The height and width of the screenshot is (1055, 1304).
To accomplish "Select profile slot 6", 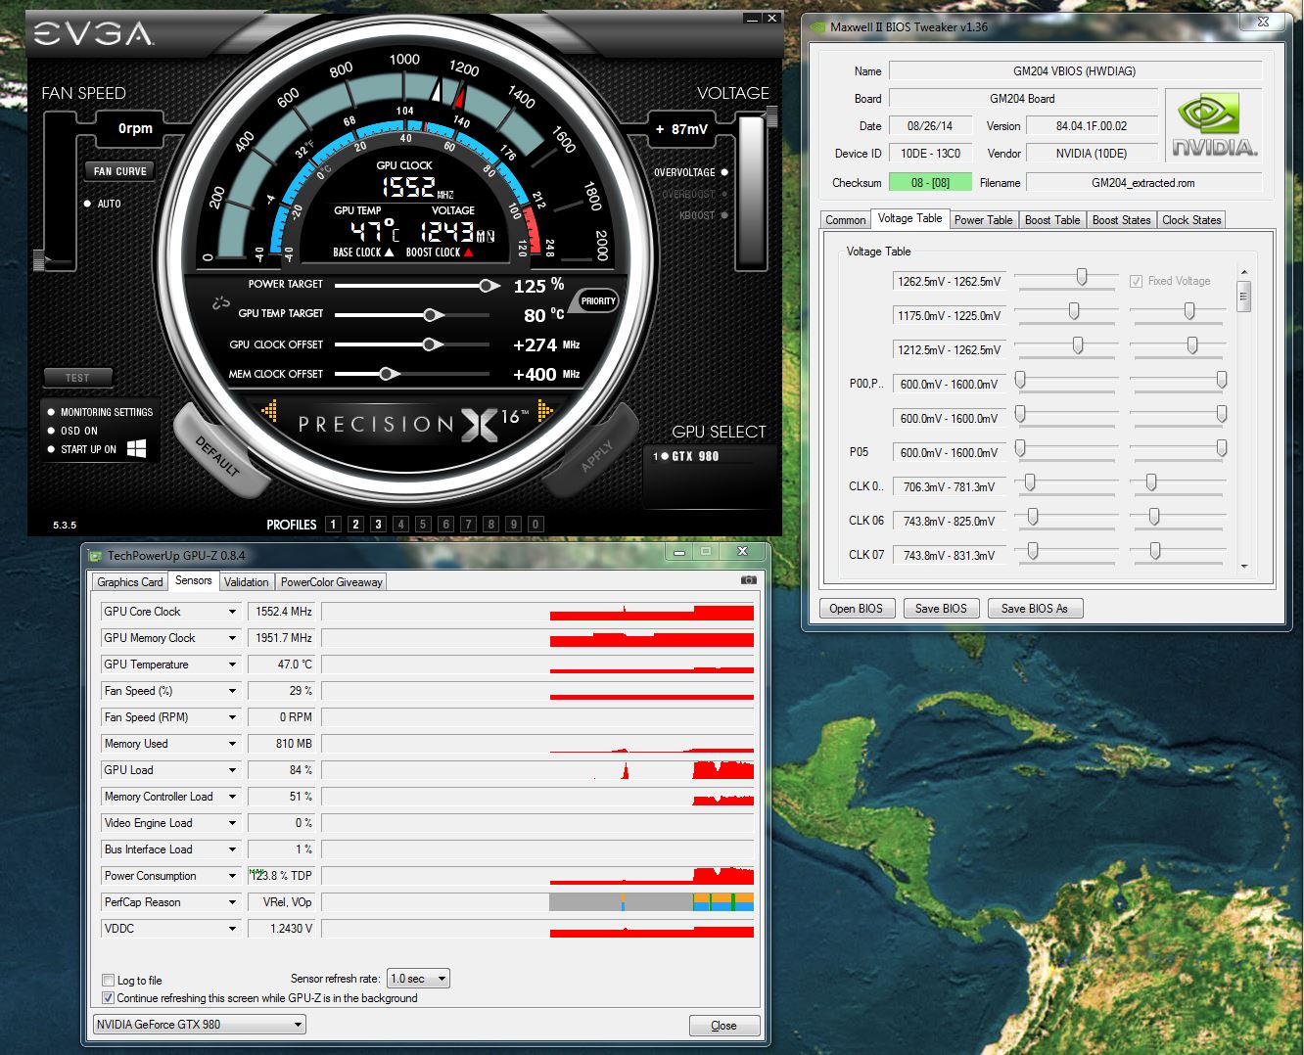I will pyautogui.click(x=445, y=525).
